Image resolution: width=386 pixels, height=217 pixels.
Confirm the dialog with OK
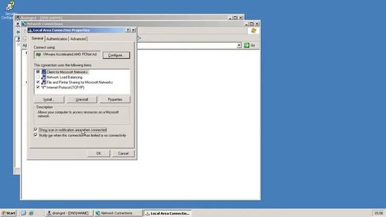tap(98, 153)
